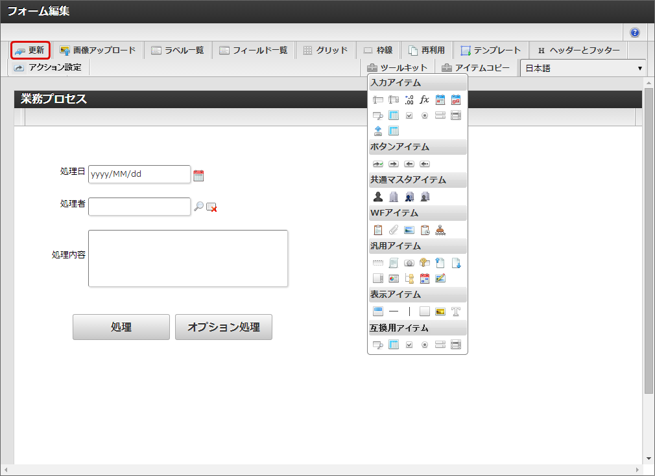The width and height of the screenshot is (655, 476).
Task: Select the paperclip attachment WF item
Action: point(394,230)
